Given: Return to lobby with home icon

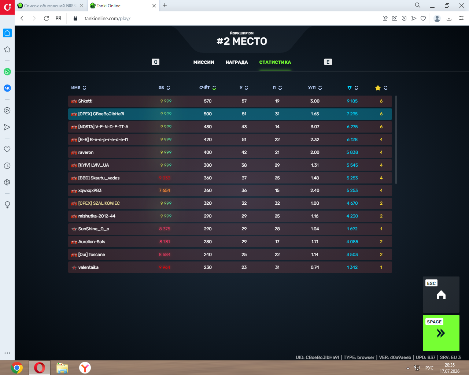Looking at the screenshot, I should [441, 295].
